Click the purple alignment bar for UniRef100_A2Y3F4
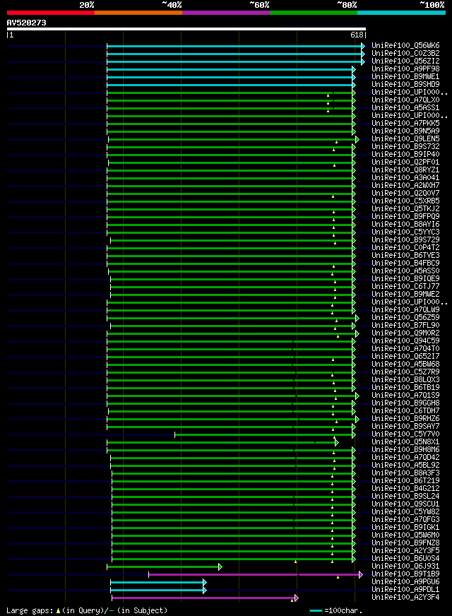The width and height of the screenshot is (452, 616). click(206, 598)
